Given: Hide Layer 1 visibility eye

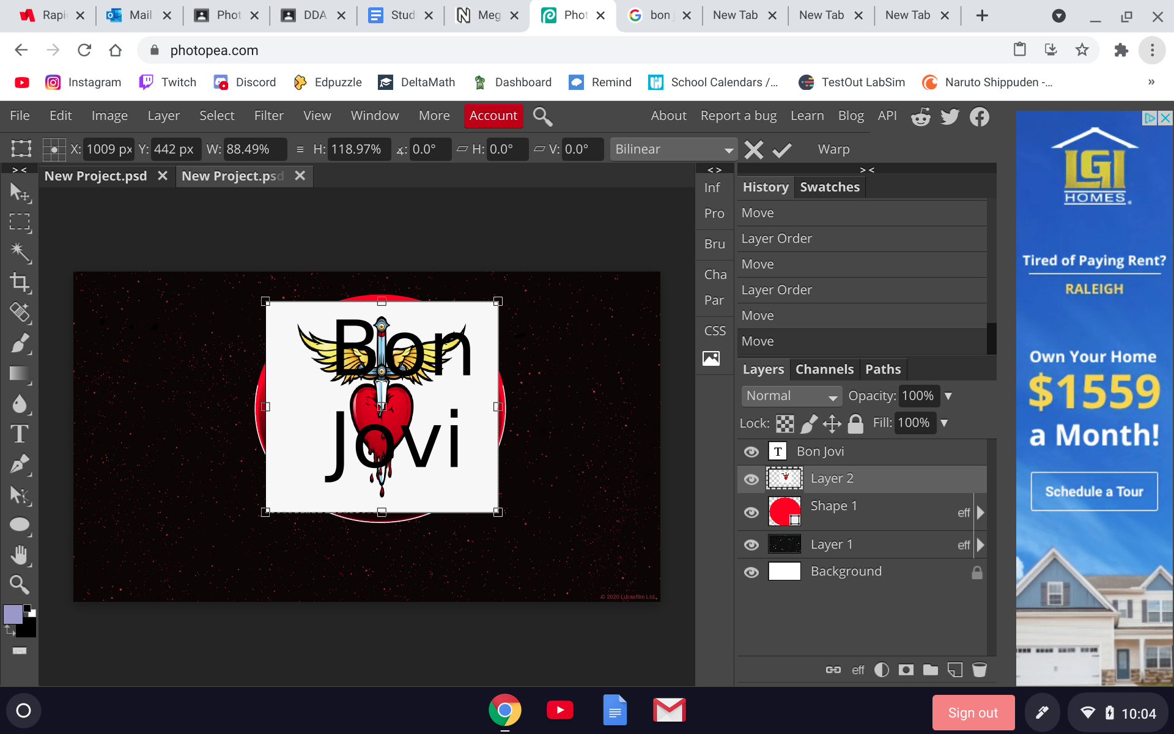Looking at the screenshot, I should [751, 545].
